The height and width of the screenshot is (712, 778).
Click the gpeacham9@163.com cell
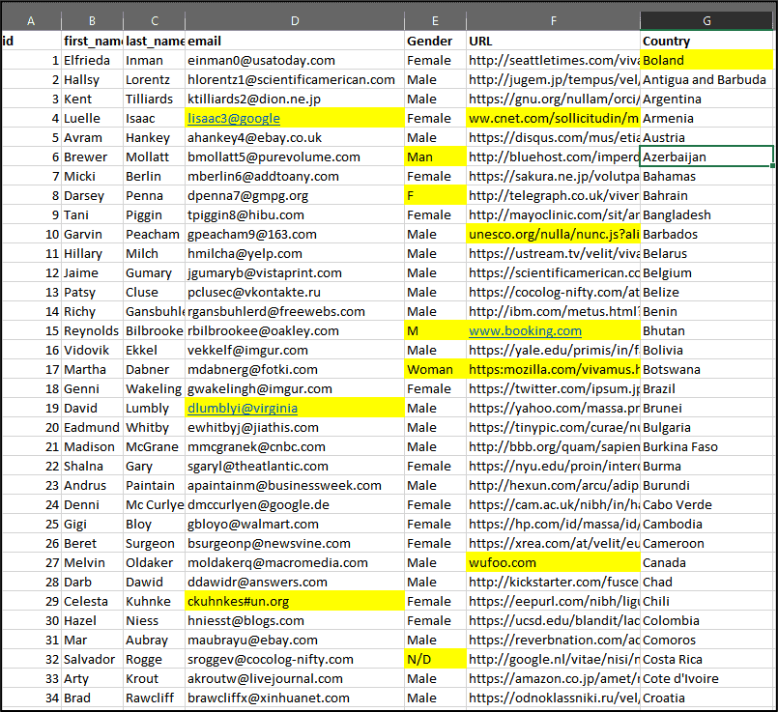coord(295,235)
